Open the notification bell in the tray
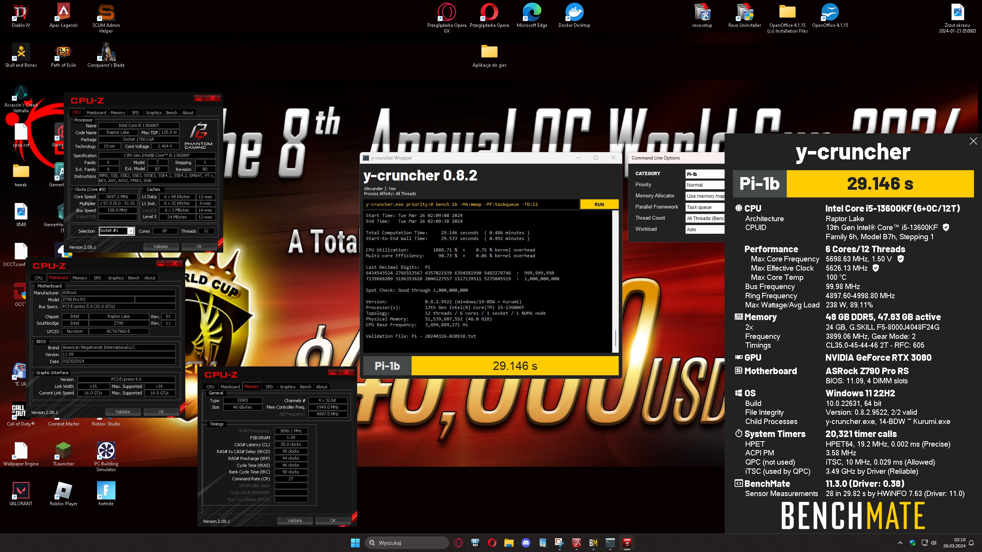The width and height of the screenshot is (982, 552). click(x=971, y=543)
